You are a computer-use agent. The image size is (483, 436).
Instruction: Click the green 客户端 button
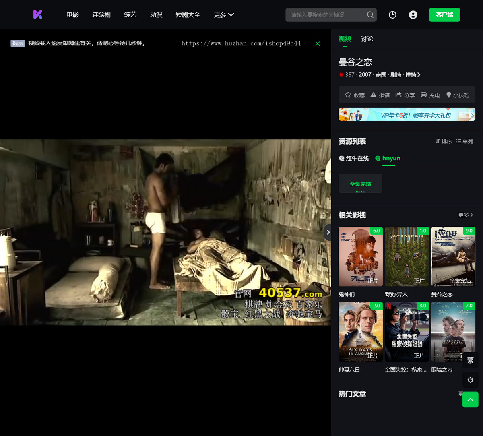444,15
